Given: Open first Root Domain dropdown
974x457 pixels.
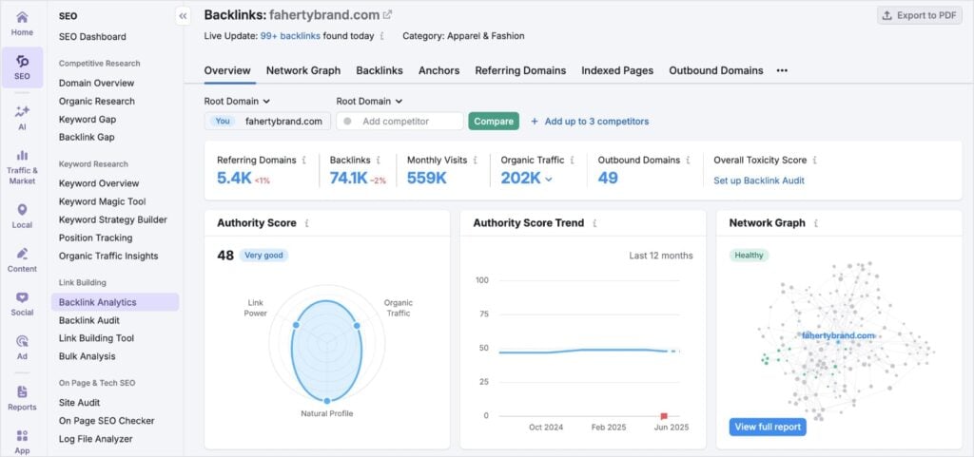Looking at the screenshot, I should [237, 101].
